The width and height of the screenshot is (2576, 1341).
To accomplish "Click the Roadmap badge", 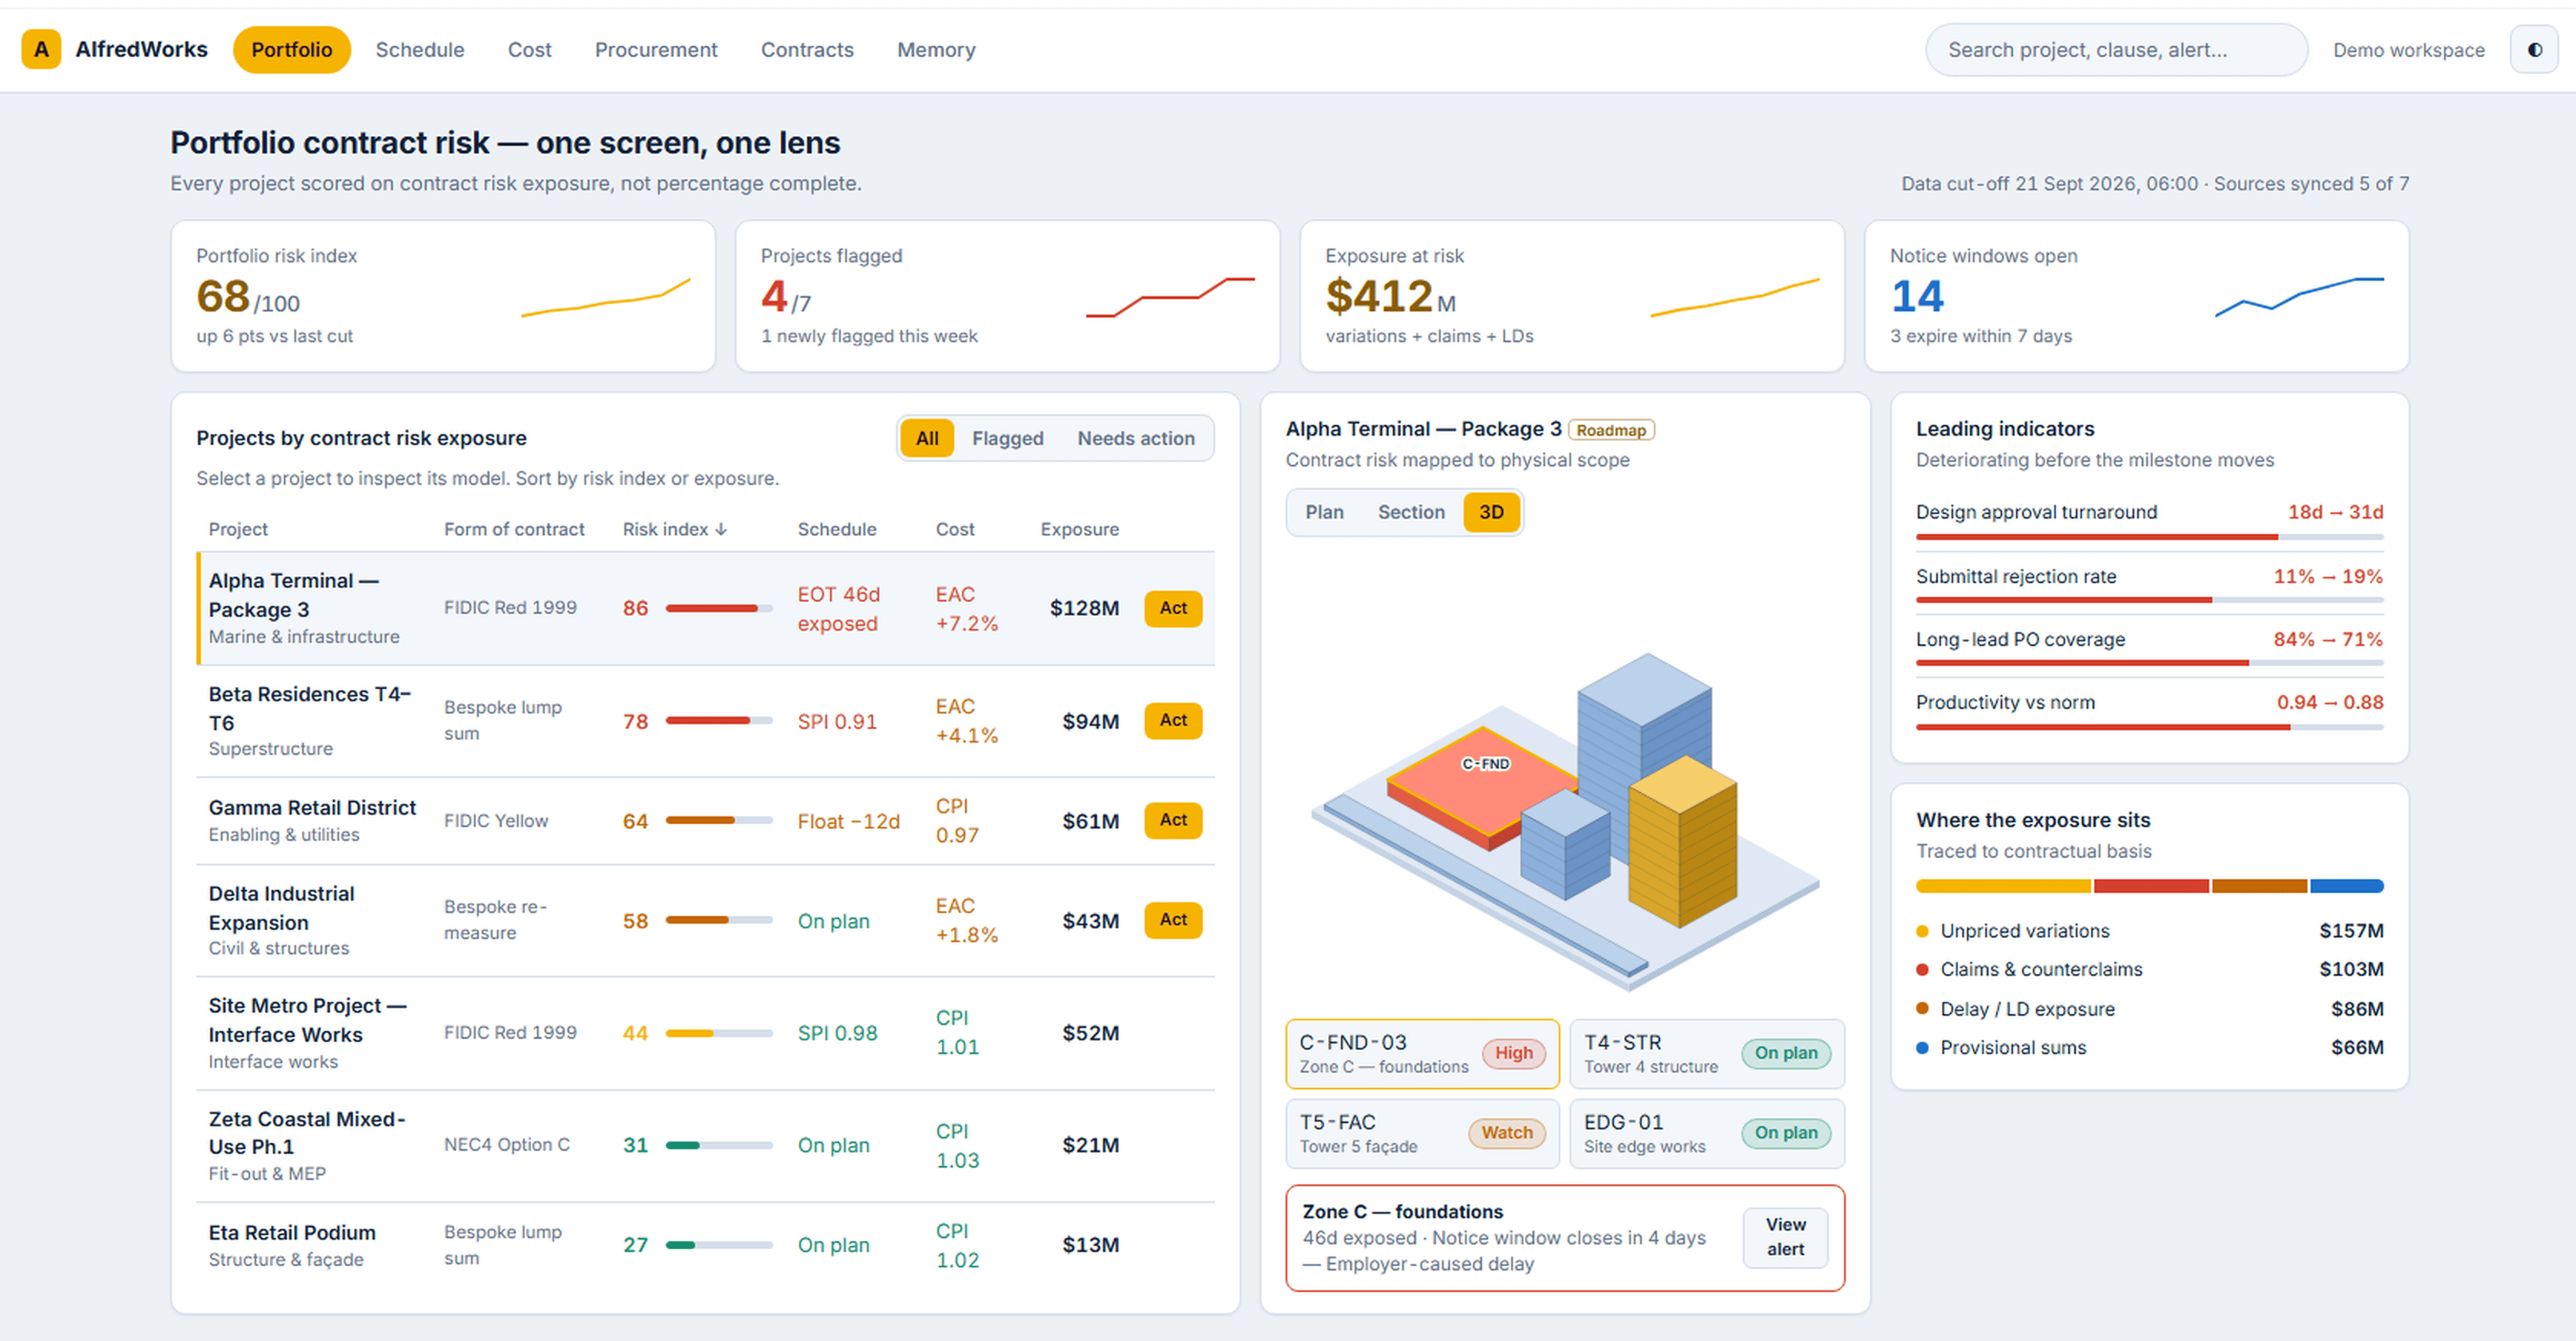I will coord(1611,430).
